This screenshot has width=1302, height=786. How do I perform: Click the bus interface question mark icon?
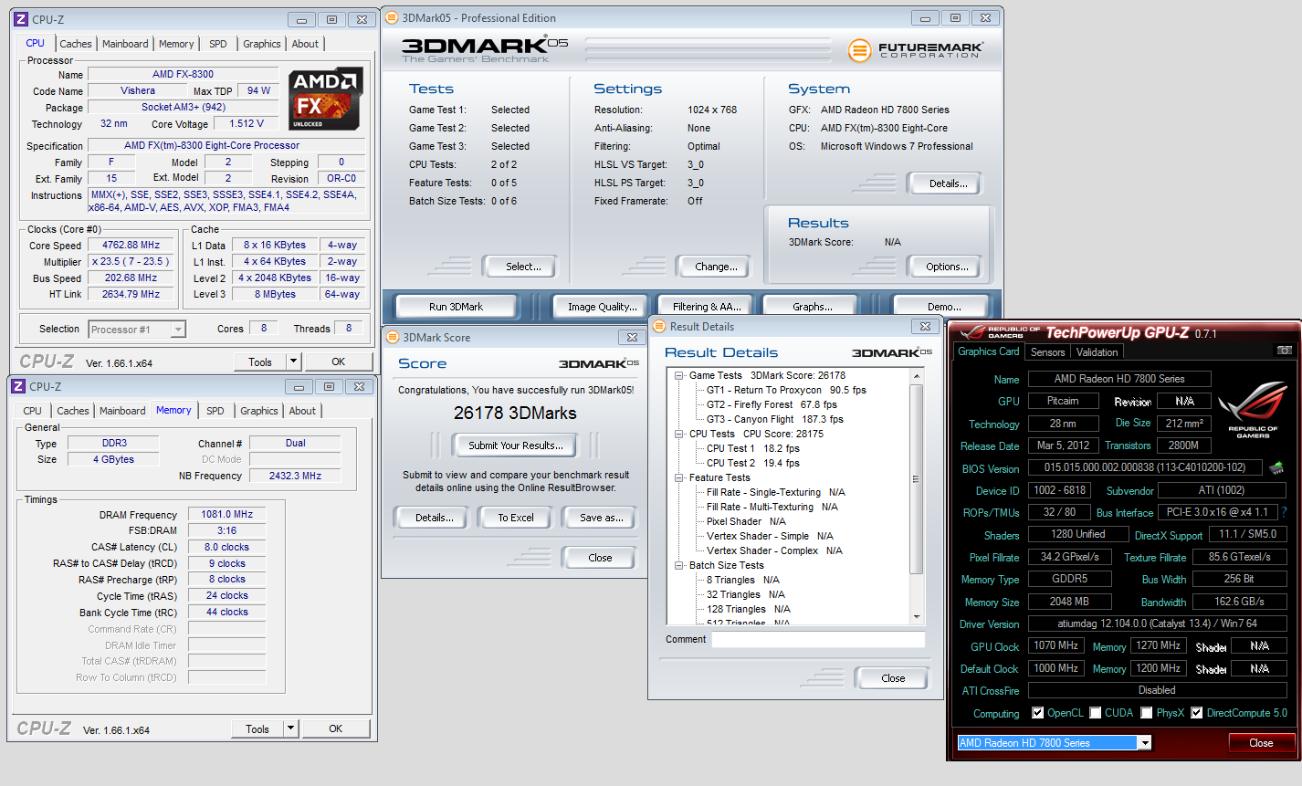coord(1284,512)
